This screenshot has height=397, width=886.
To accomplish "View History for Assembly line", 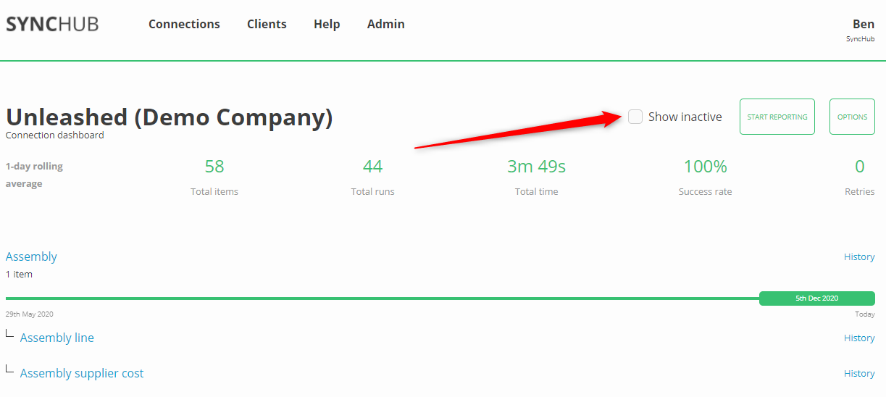I will coord(859,338).
